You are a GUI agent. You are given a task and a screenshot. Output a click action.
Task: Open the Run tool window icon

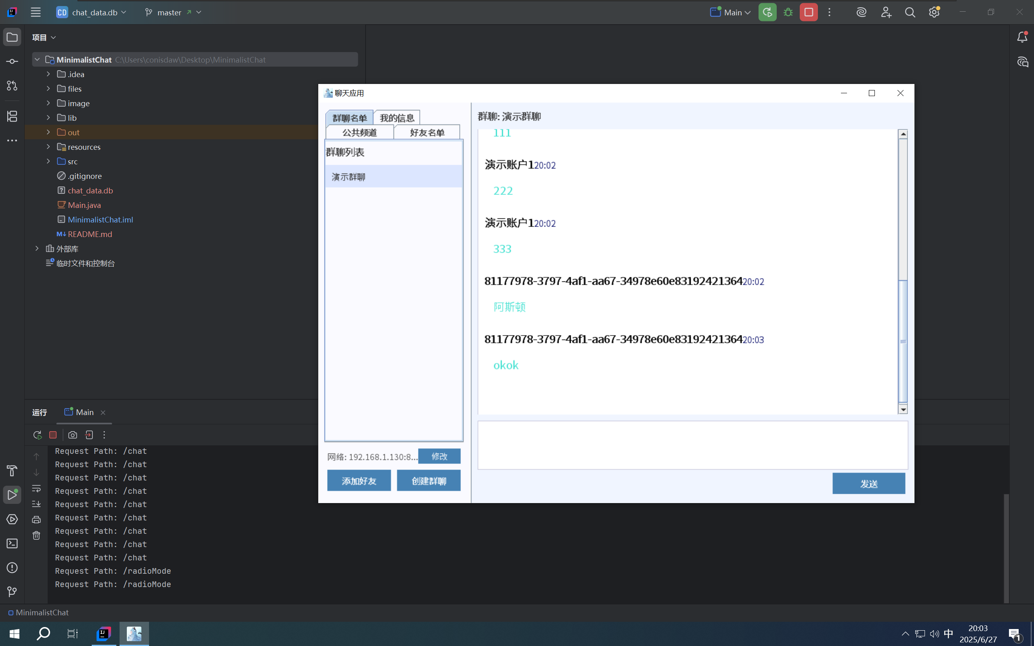coord(12,495)
